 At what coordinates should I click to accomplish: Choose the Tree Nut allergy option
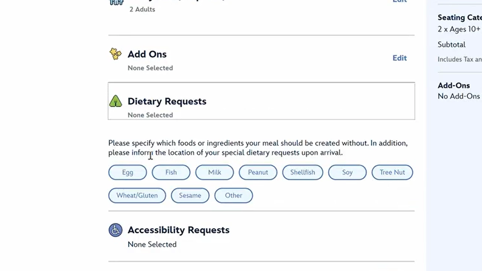[x=392, y=172]
